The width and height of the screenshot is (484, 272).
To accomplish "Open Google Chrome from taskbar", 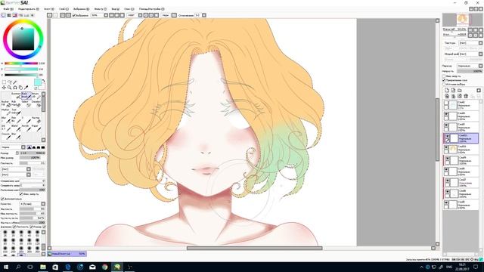I will click(105, 267).
